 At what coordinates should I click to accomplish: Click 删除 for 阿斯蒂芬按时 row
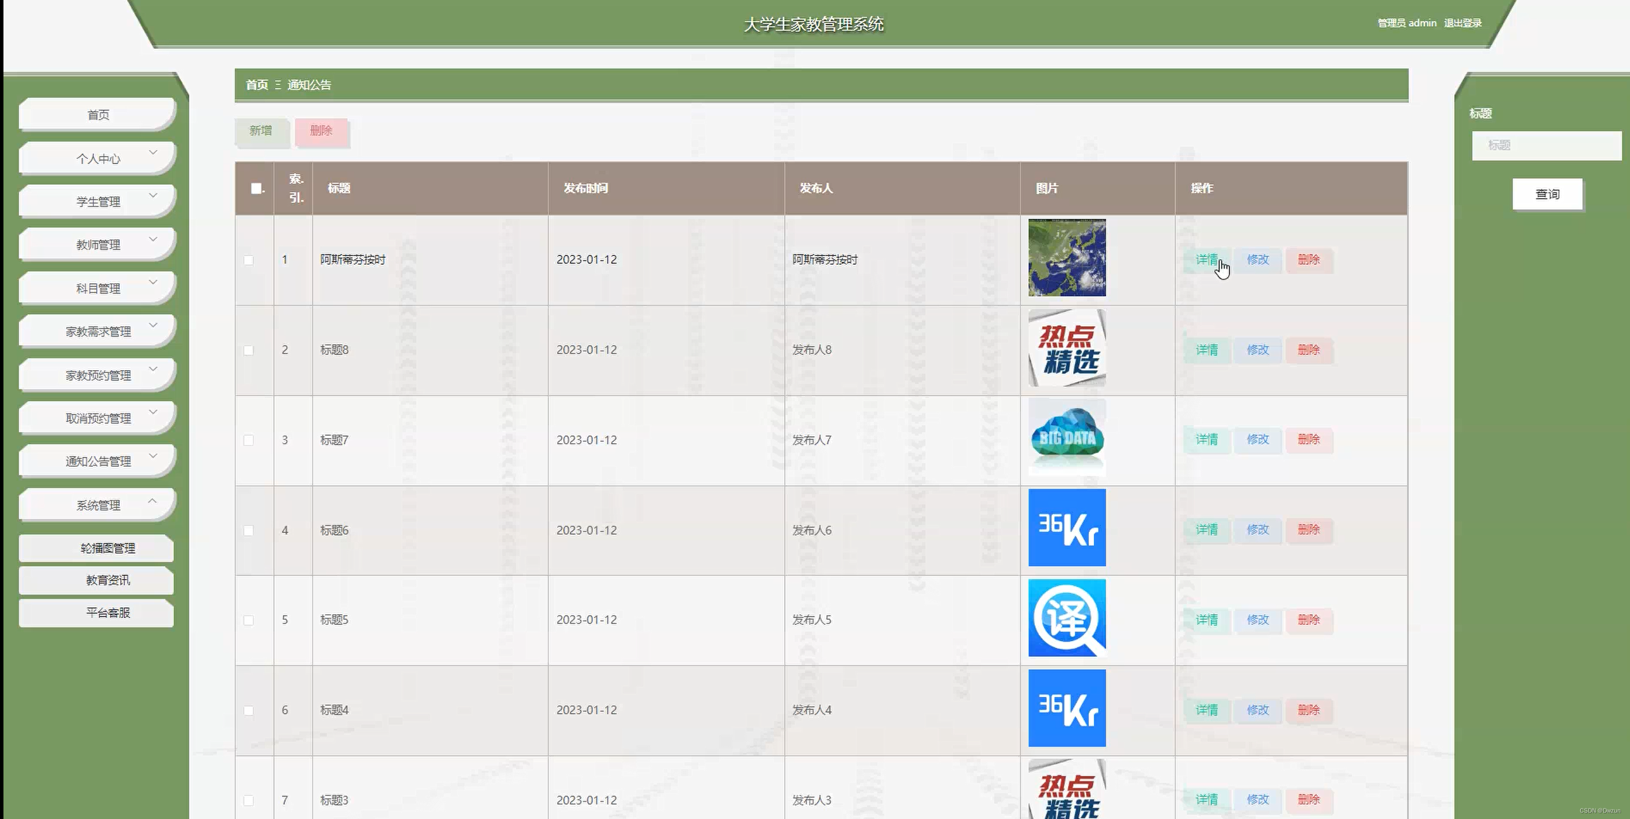(x=1309, y=260)
